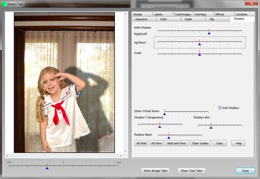Open the Clip tab
260x179 pixels.
212,19
